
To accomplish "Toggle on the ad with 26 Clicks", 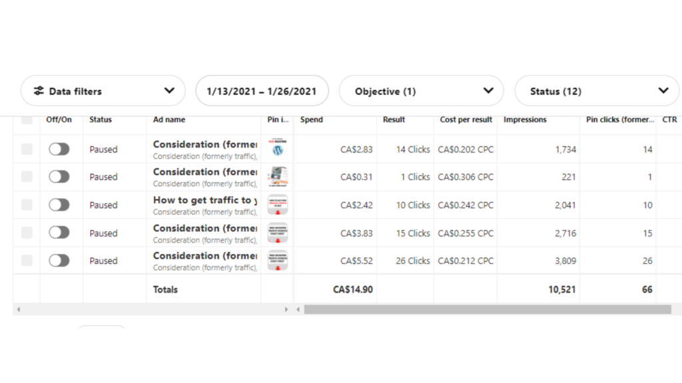I will pos(59,260).
